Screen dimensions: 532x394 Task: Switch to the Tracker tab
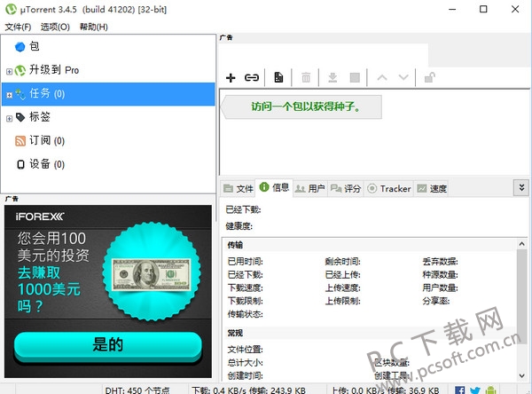click(x=389, y=188)
